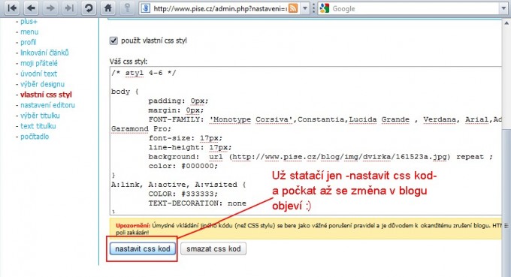Click the 'Váš css styl:' label
The width and height of the screenshot is (511, 277).
pos(129,62)
